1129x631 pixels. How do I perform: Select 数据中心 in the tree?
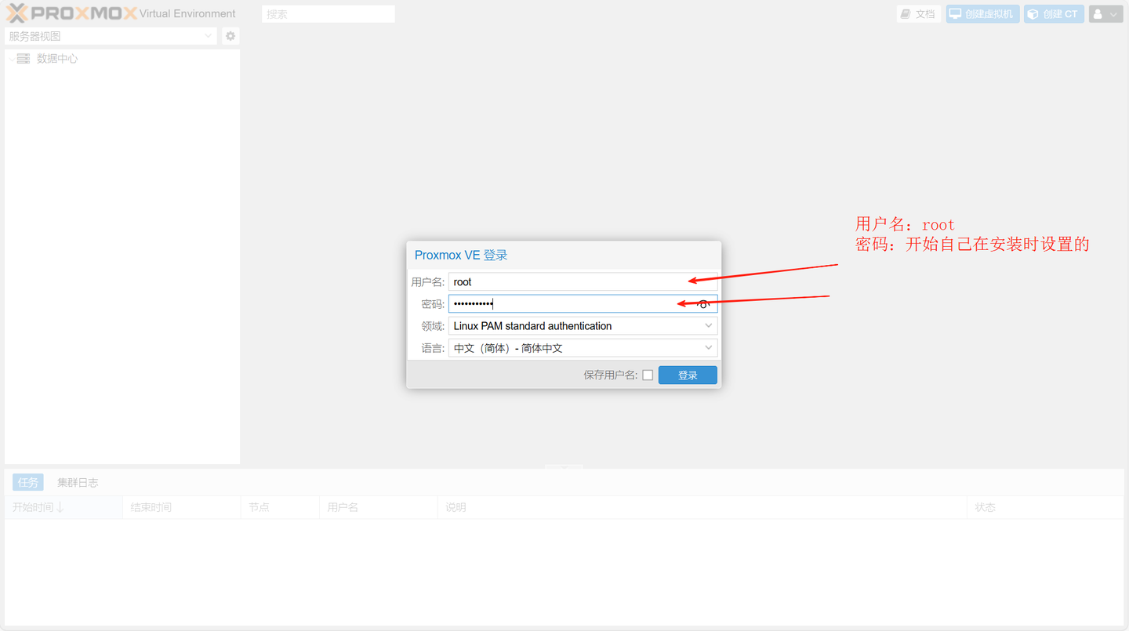point(57,59)
